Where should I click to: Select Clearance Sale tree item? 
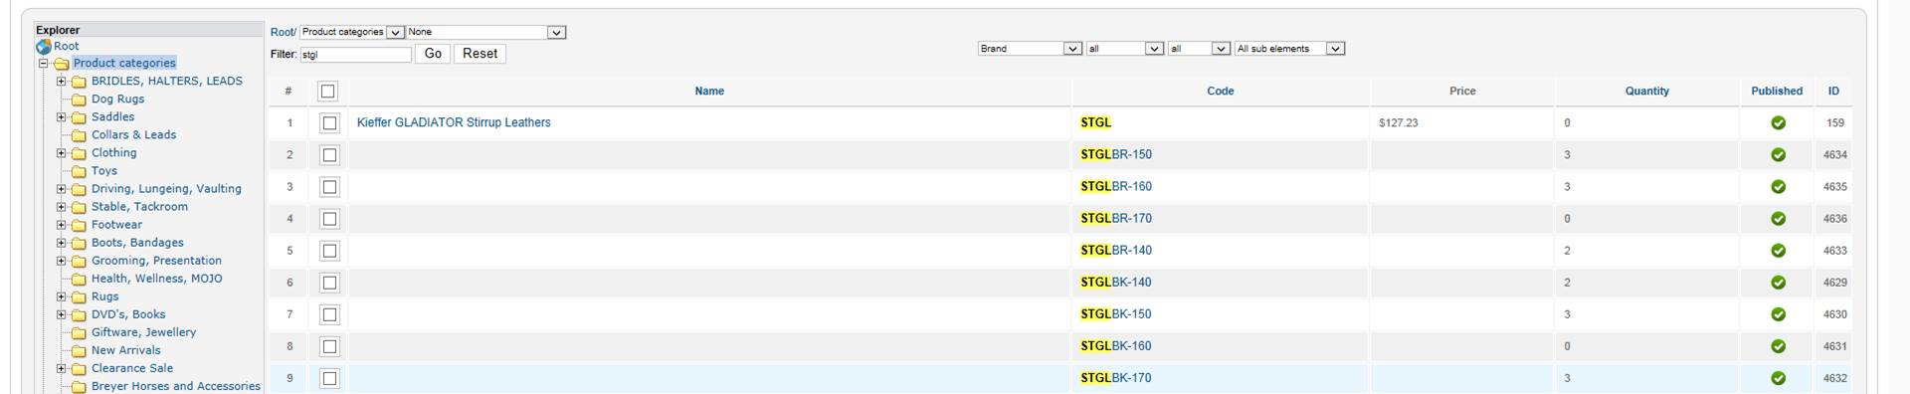tap(132, 368)
